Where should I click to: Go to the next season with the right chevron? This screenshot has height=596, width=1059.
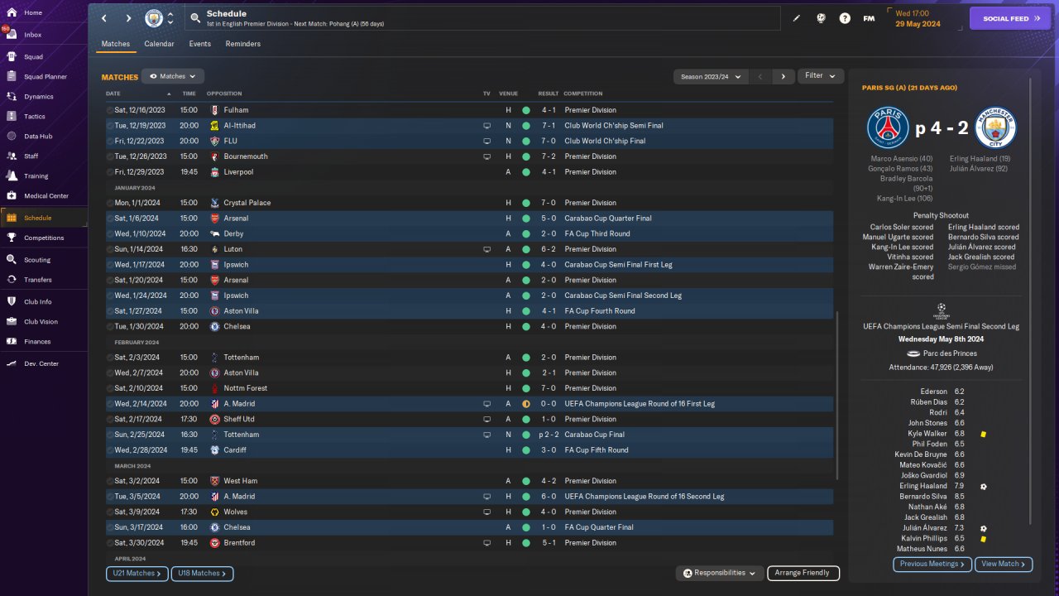[x=783, y=76]
